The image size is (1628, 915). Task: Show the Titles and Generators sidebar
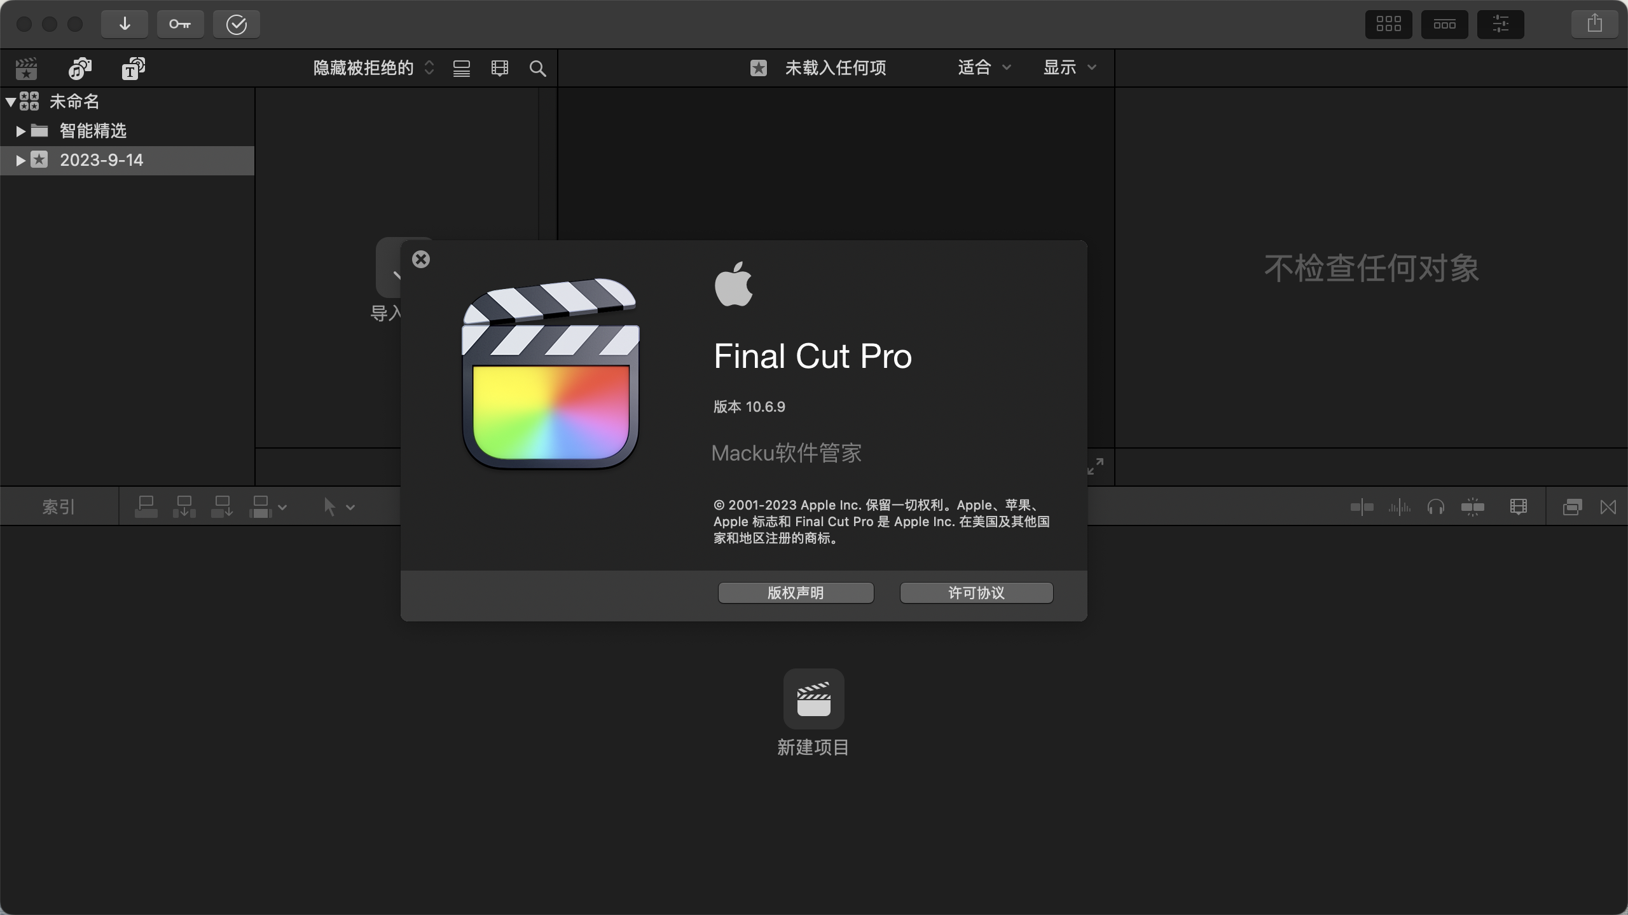(133, 68)
